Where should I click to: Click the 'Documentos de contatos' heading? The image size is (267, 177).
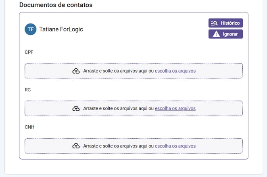tap(56, 5)
